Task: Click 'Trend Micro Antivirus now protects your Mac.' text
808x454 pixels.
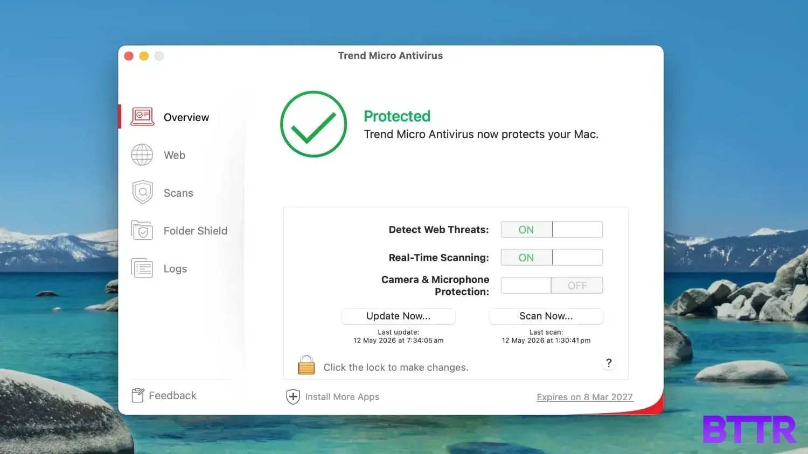Action: pyautogui.click(x=481, y=134)
